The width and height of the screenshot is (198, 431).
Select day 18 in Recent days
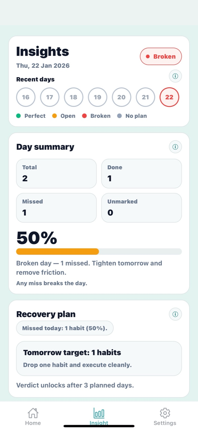(74, 97)
